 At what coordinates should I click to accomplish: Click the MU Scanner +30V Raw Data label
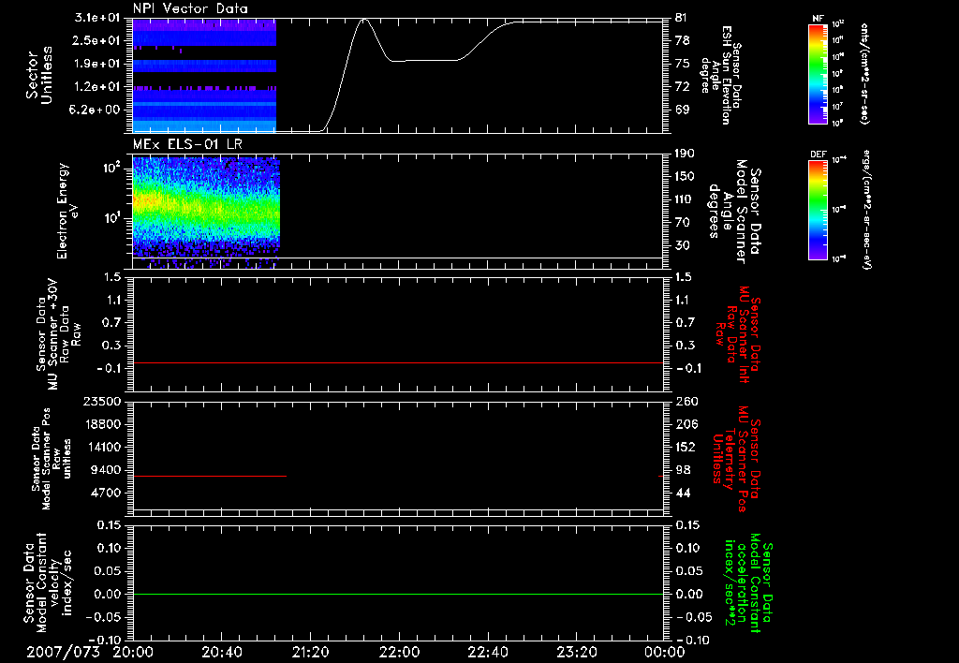coord(58,334)
